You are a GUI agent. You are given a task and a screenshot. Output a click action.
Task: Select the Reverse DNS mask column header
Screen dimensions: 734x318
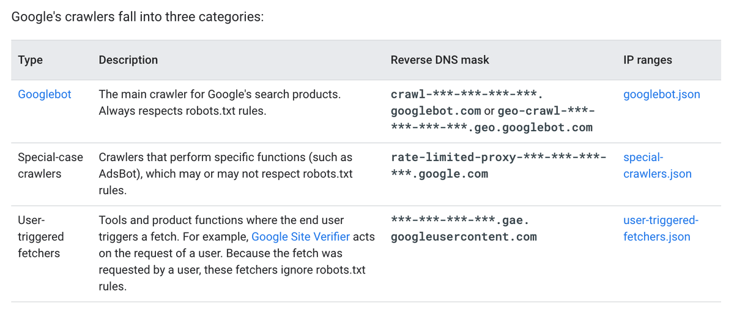[440, 60]
